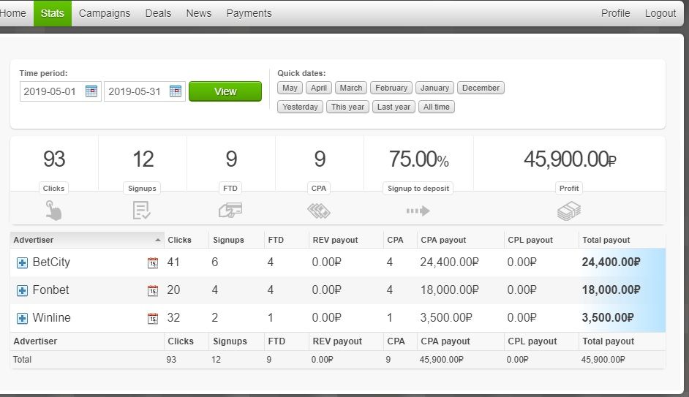Open the Profile link

coord(615,13)
